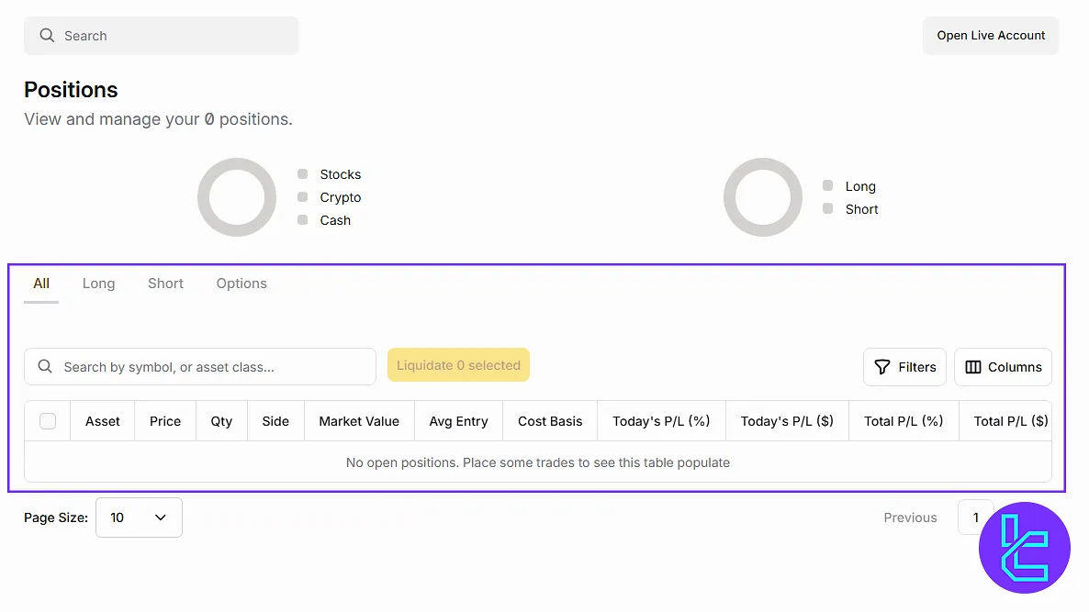Click the asset allocation donut chart
Image resolution: width=1089 pixels, height=612 pixels.
tap(237, 197)
